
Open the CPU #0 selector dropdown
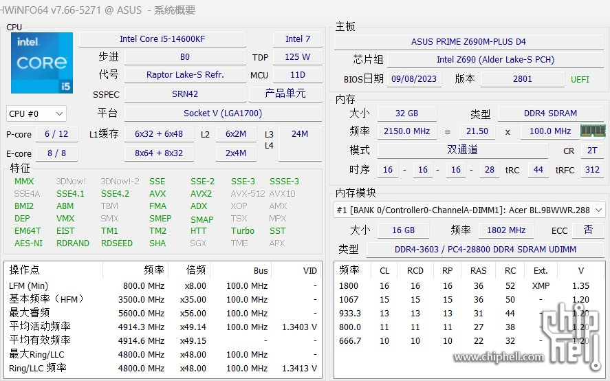[x=36, y=113]
